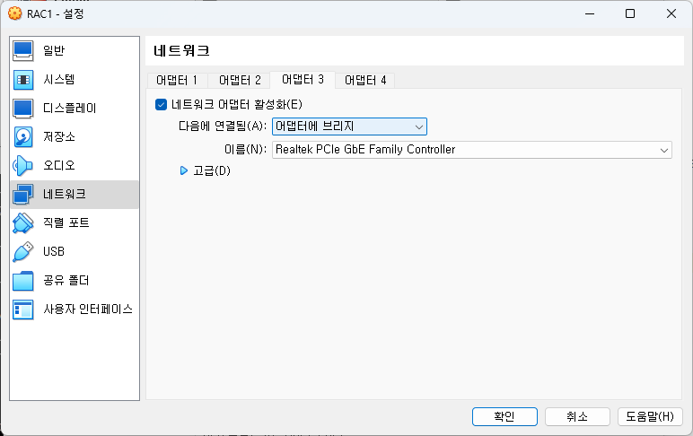Open the 디스플레이 monitor icon
The height and width of the screenshot is (436, 693).
tap(23, 109)
